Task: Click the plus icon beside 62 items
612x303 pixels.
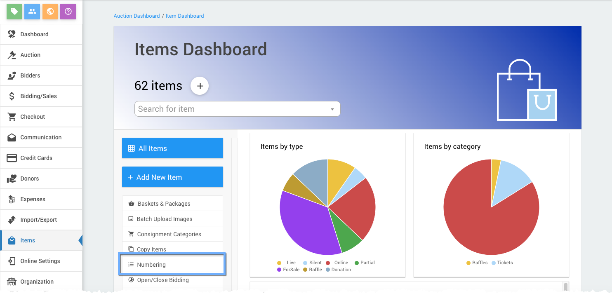Action: pos(200,86)
